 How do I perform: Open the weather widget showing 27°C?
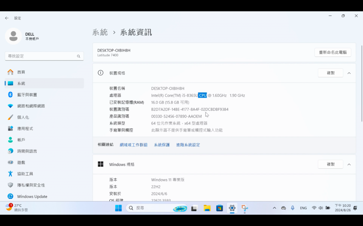tap(17, 208)
